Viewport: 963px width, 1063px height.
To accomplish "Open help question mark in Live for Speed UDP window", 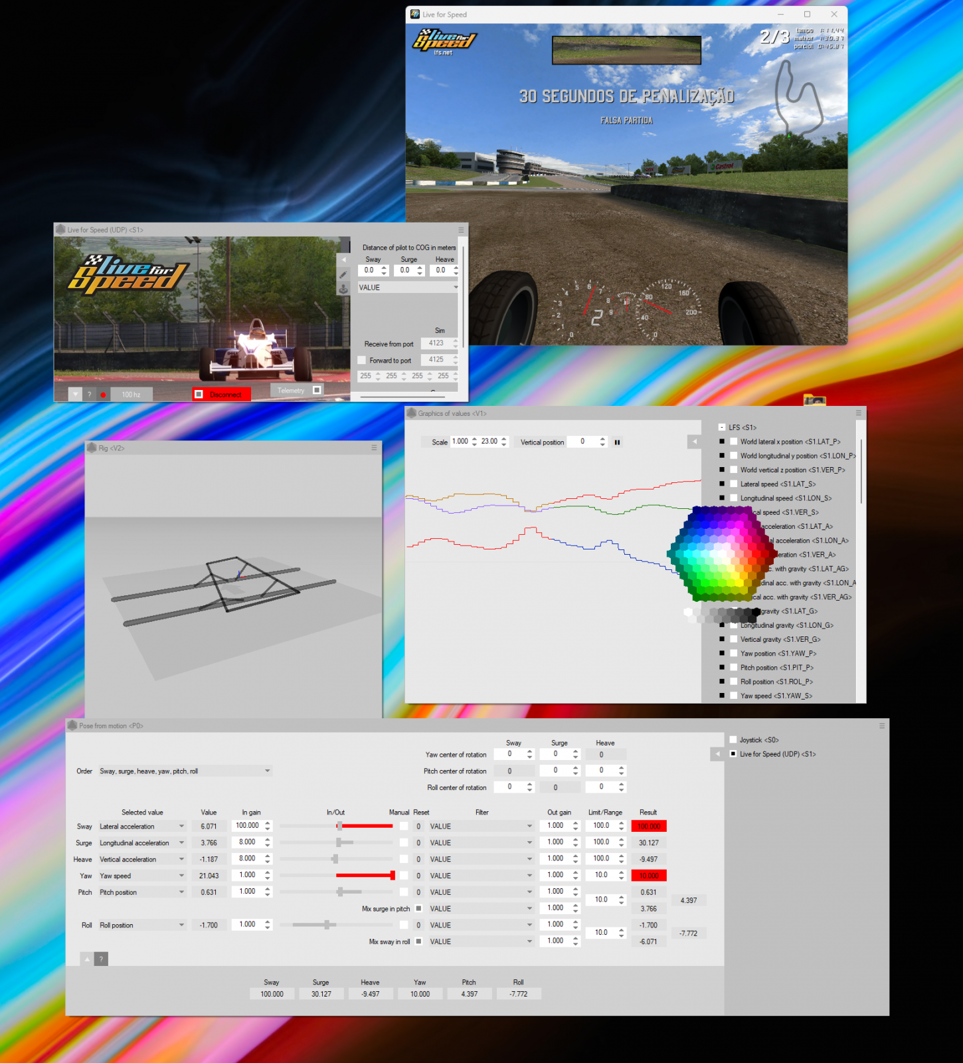I will point(90,395).
